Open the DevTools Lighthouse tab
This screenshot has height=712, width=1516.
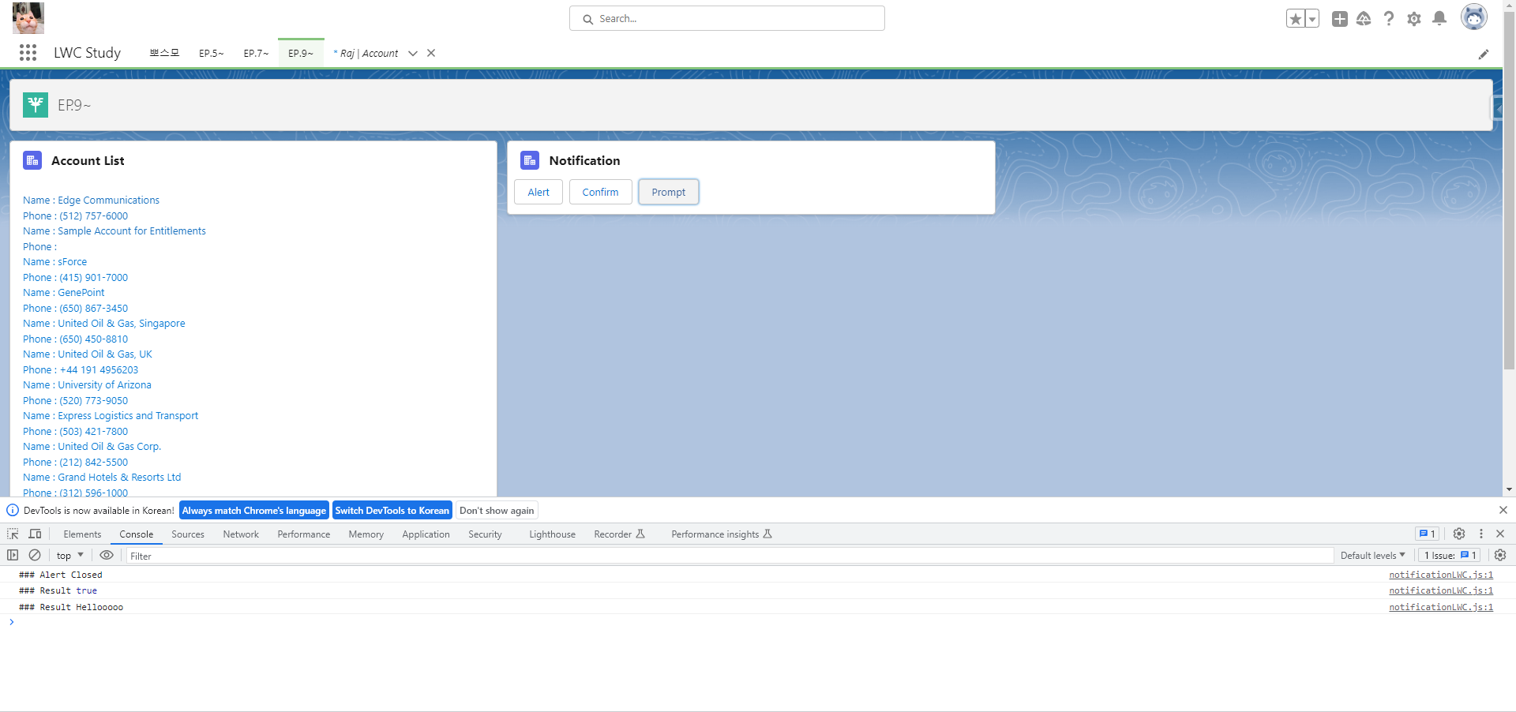point(552,534)
